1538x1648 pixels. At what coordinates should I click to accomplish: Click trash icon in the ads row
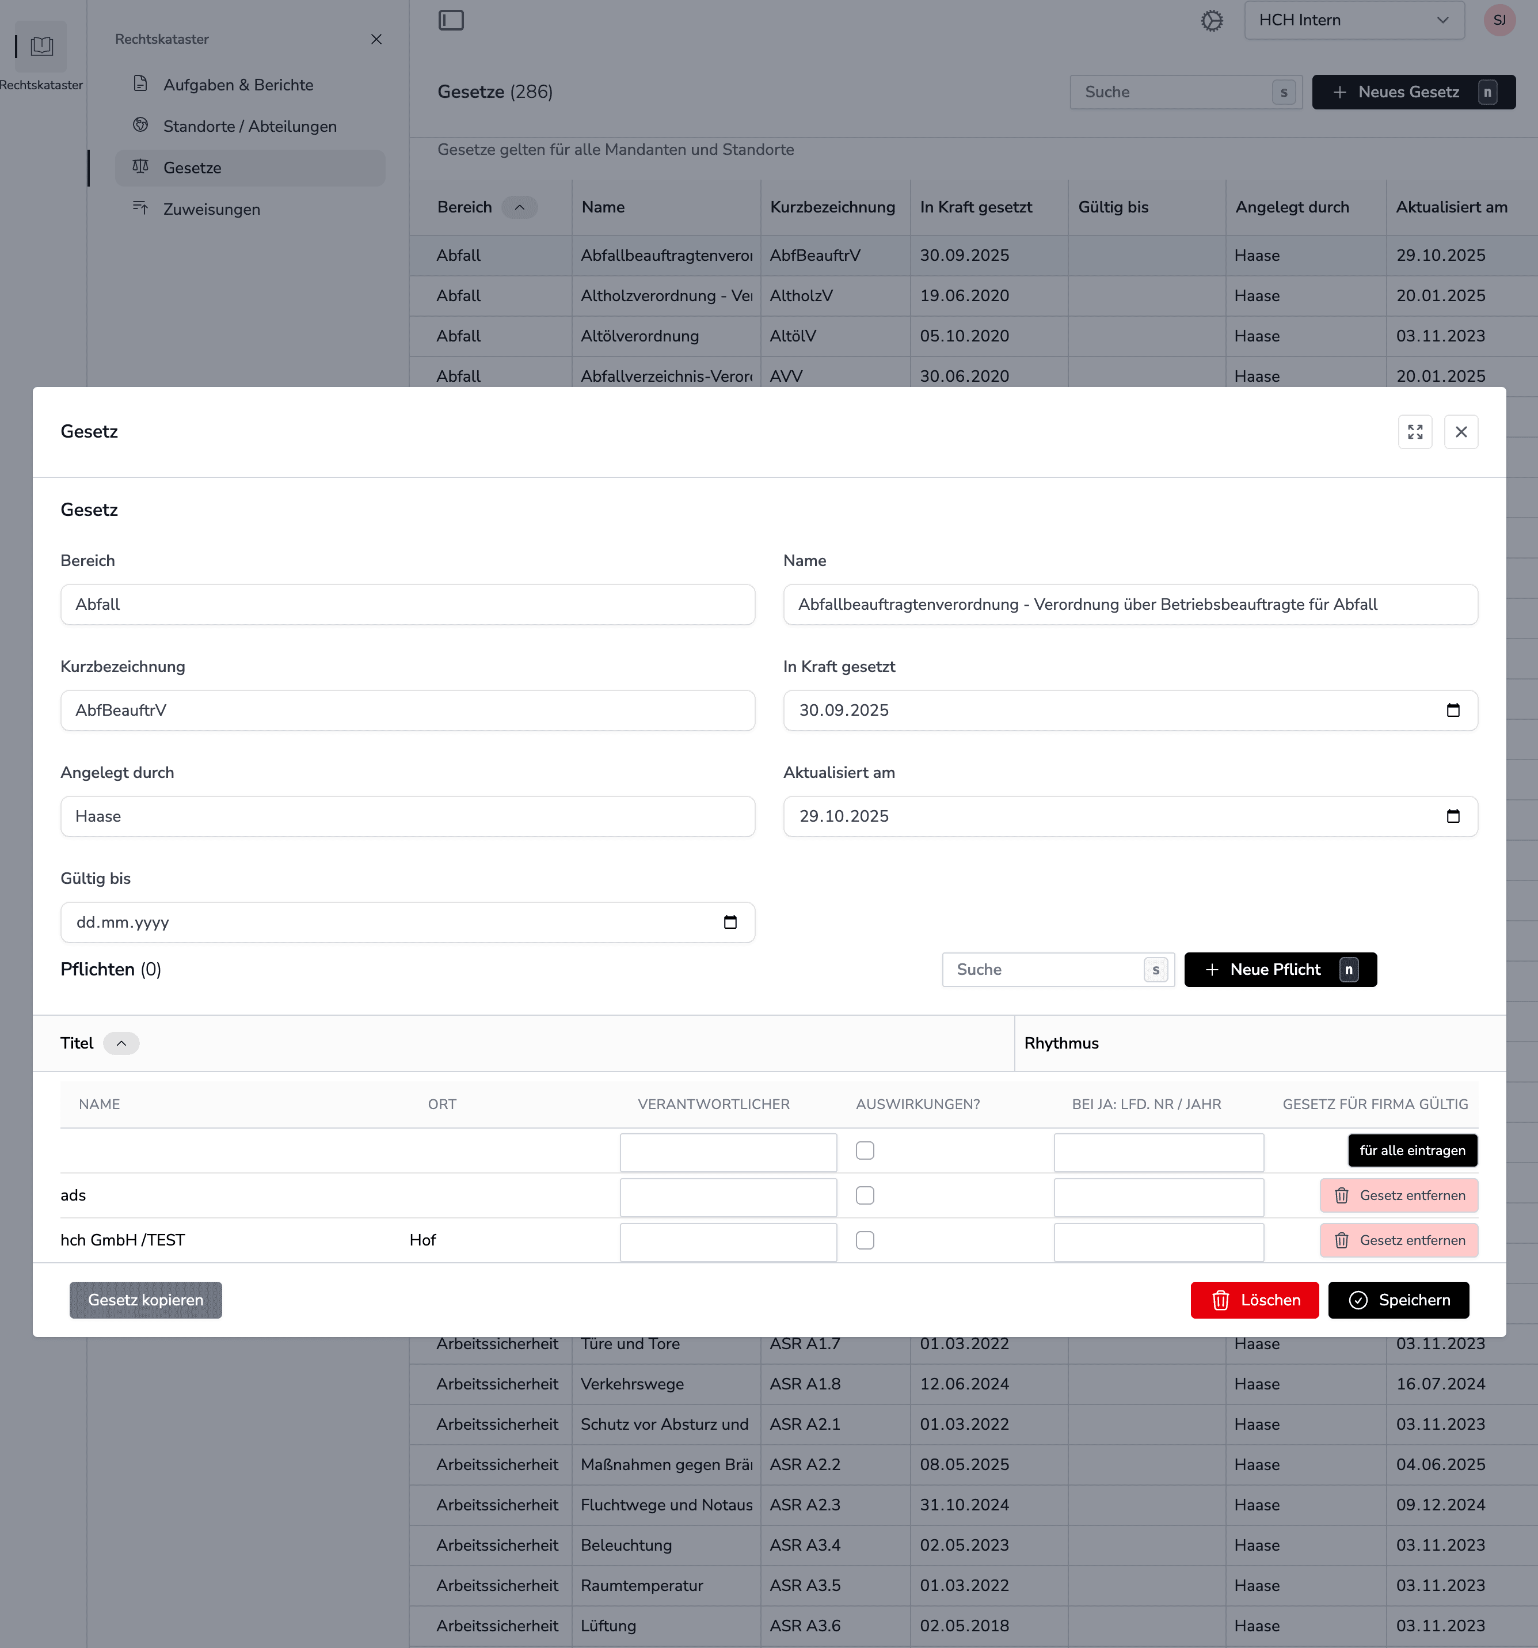(1342, 1195)
